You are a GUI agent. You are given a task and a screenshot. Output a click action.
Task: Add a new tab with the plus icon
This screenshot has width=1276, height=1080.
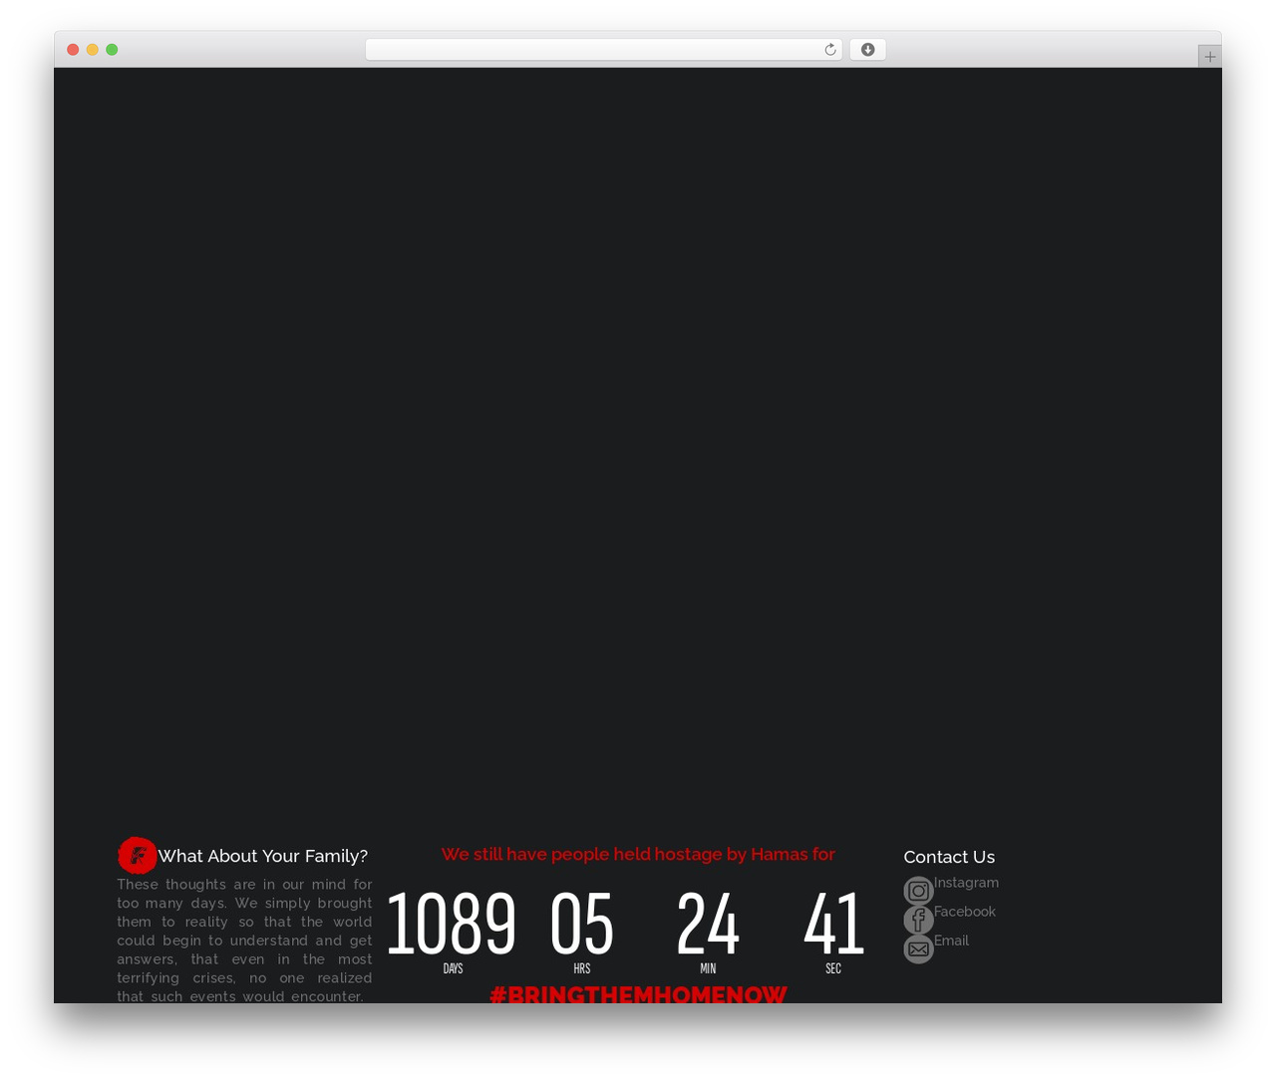coord(1209,57)
